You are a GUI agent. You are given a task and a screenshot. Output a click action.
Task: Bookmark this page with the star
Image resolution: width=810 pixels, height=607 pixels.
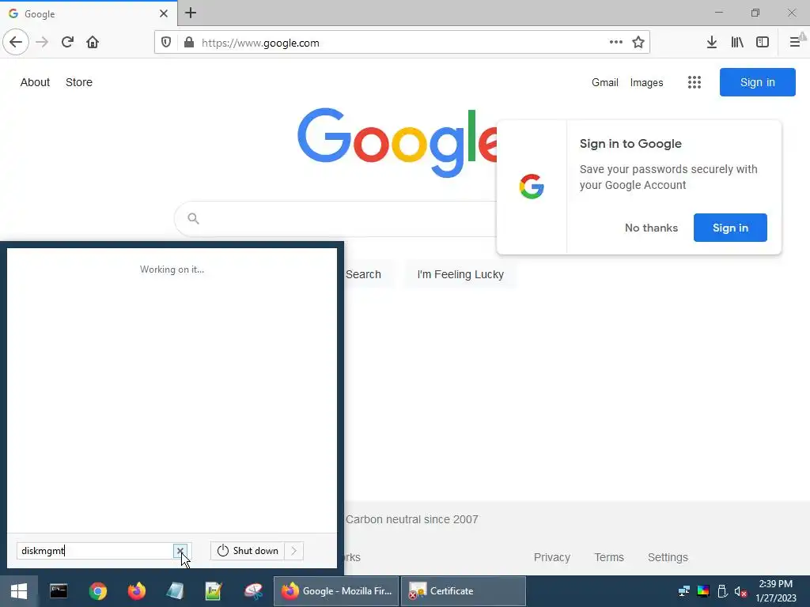pos(638,43)
